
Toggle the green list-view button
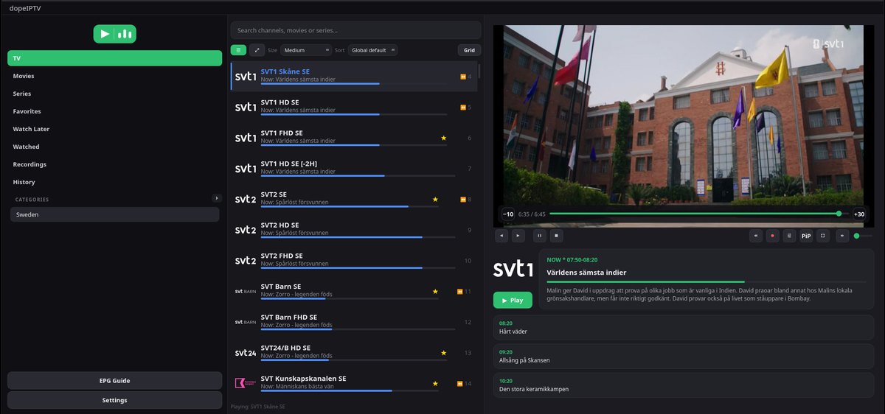click(238, 50)
